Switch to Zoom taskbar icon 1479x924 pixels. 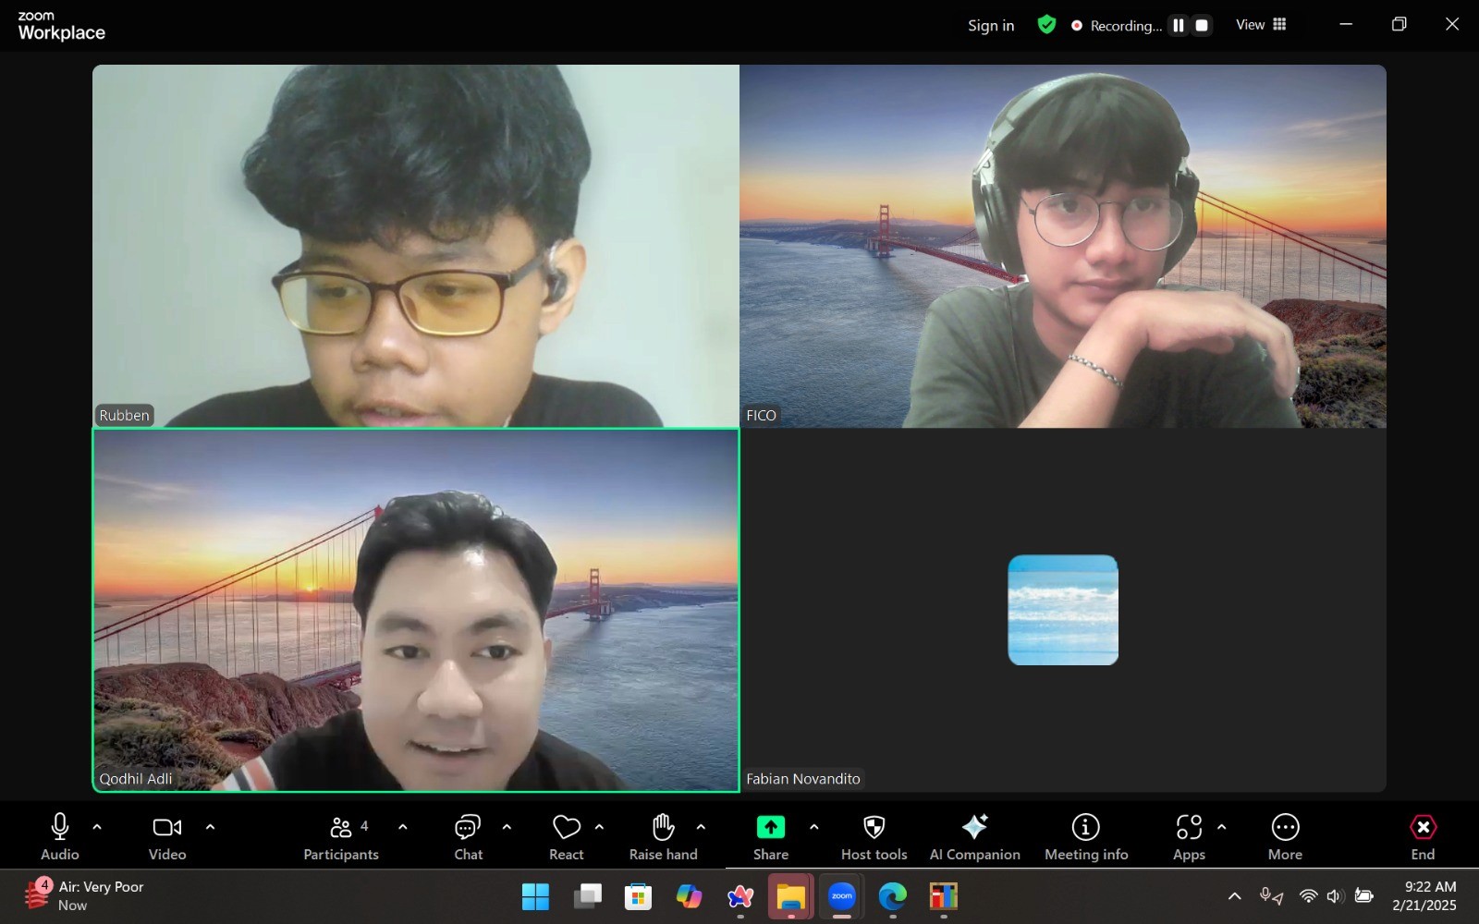pos(842,896)
